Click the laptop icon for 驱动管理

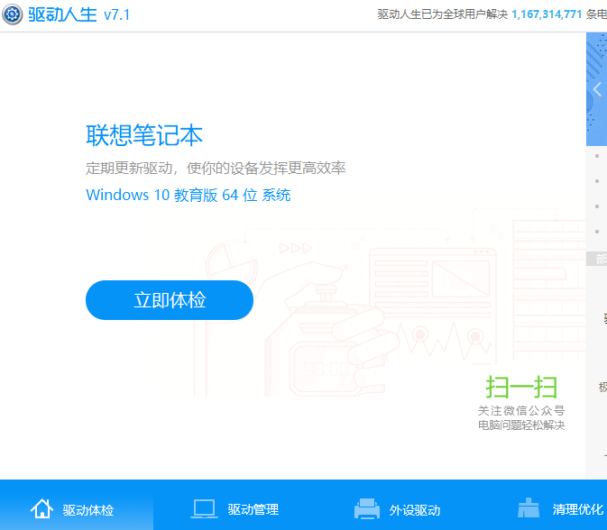[x=205, y=509]
